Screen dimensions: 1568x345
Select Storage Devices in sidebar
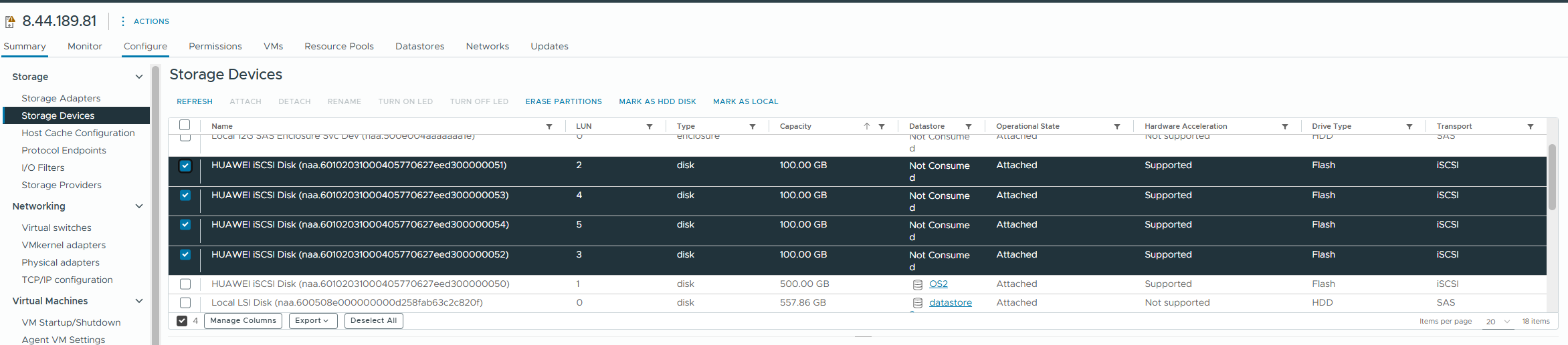pos(76,115)
